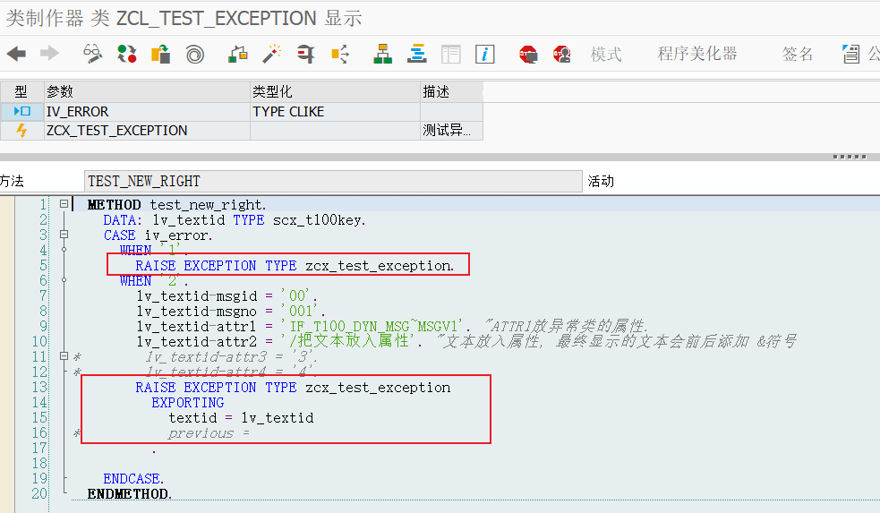Click the greyed full-screen layout icon
The height and width of the screenshot is (513, 880).
tap(450, 54)
